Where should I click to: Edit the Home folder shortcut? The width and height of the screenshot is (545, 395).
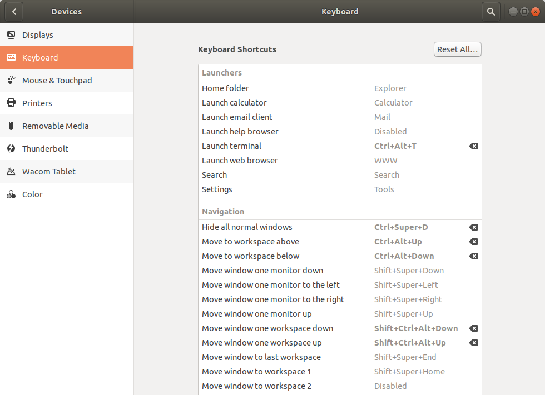point(340,88)
